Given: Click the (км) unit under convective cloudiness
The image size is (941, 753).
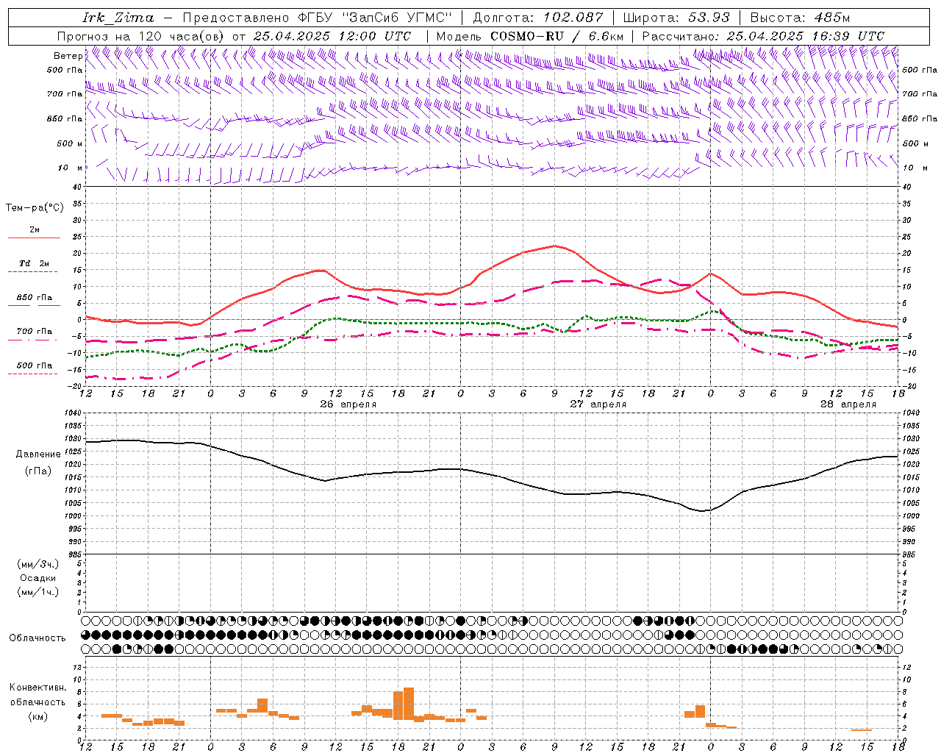Looking at the screenshot, I should 37,716.
